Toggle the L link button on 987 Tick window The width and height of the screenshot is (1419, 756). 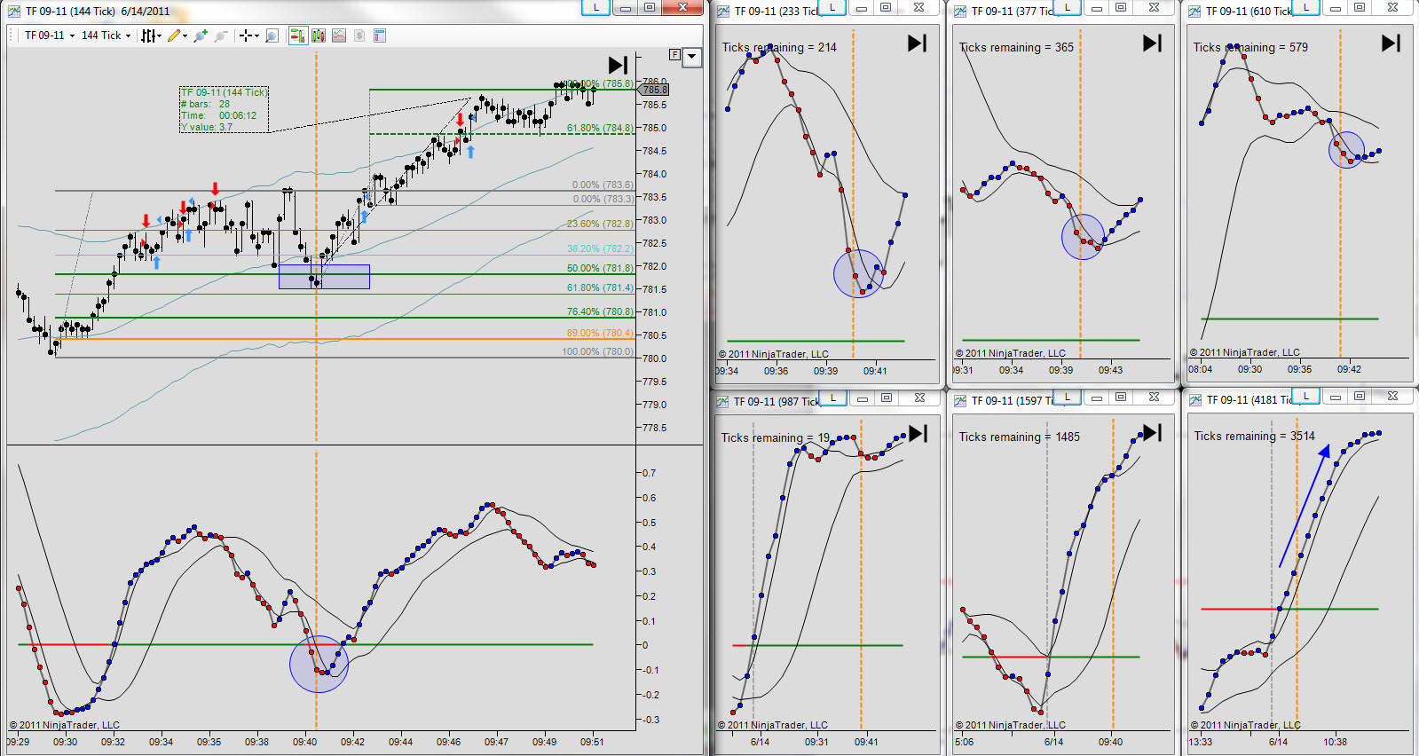tap(832, 397)
